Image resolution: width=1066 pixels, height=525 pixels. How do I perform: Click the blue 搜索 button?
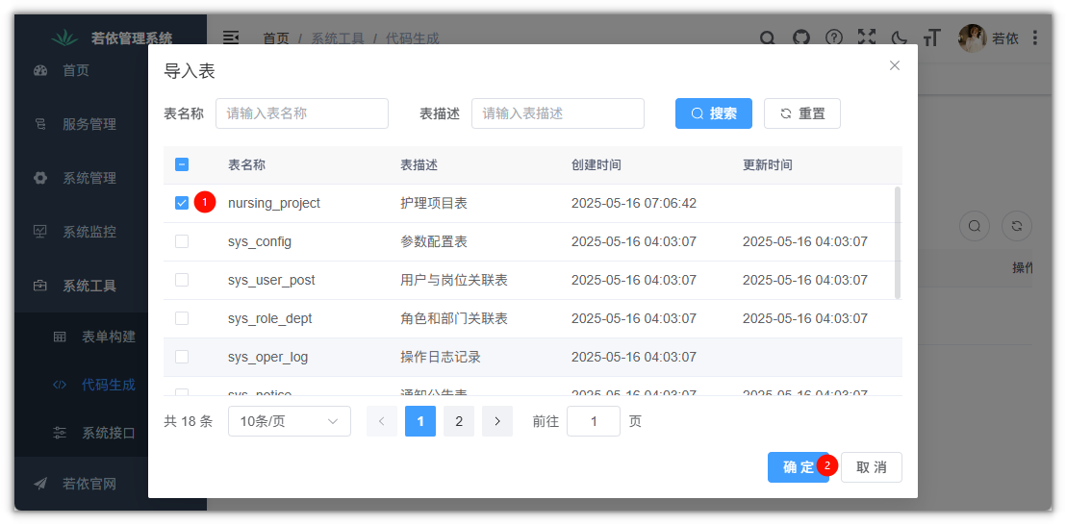point(714,113)
